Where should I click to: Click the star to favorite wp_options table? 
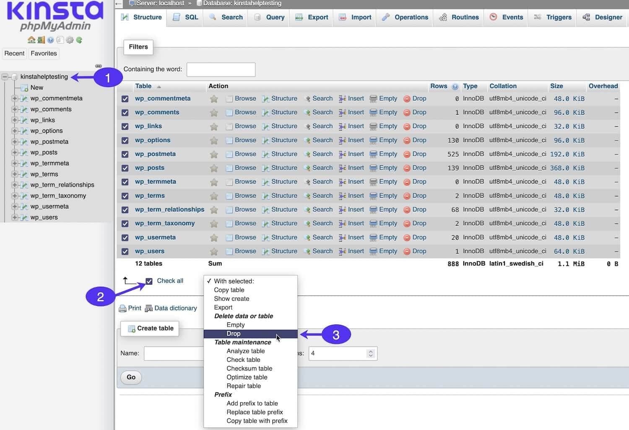214,140
